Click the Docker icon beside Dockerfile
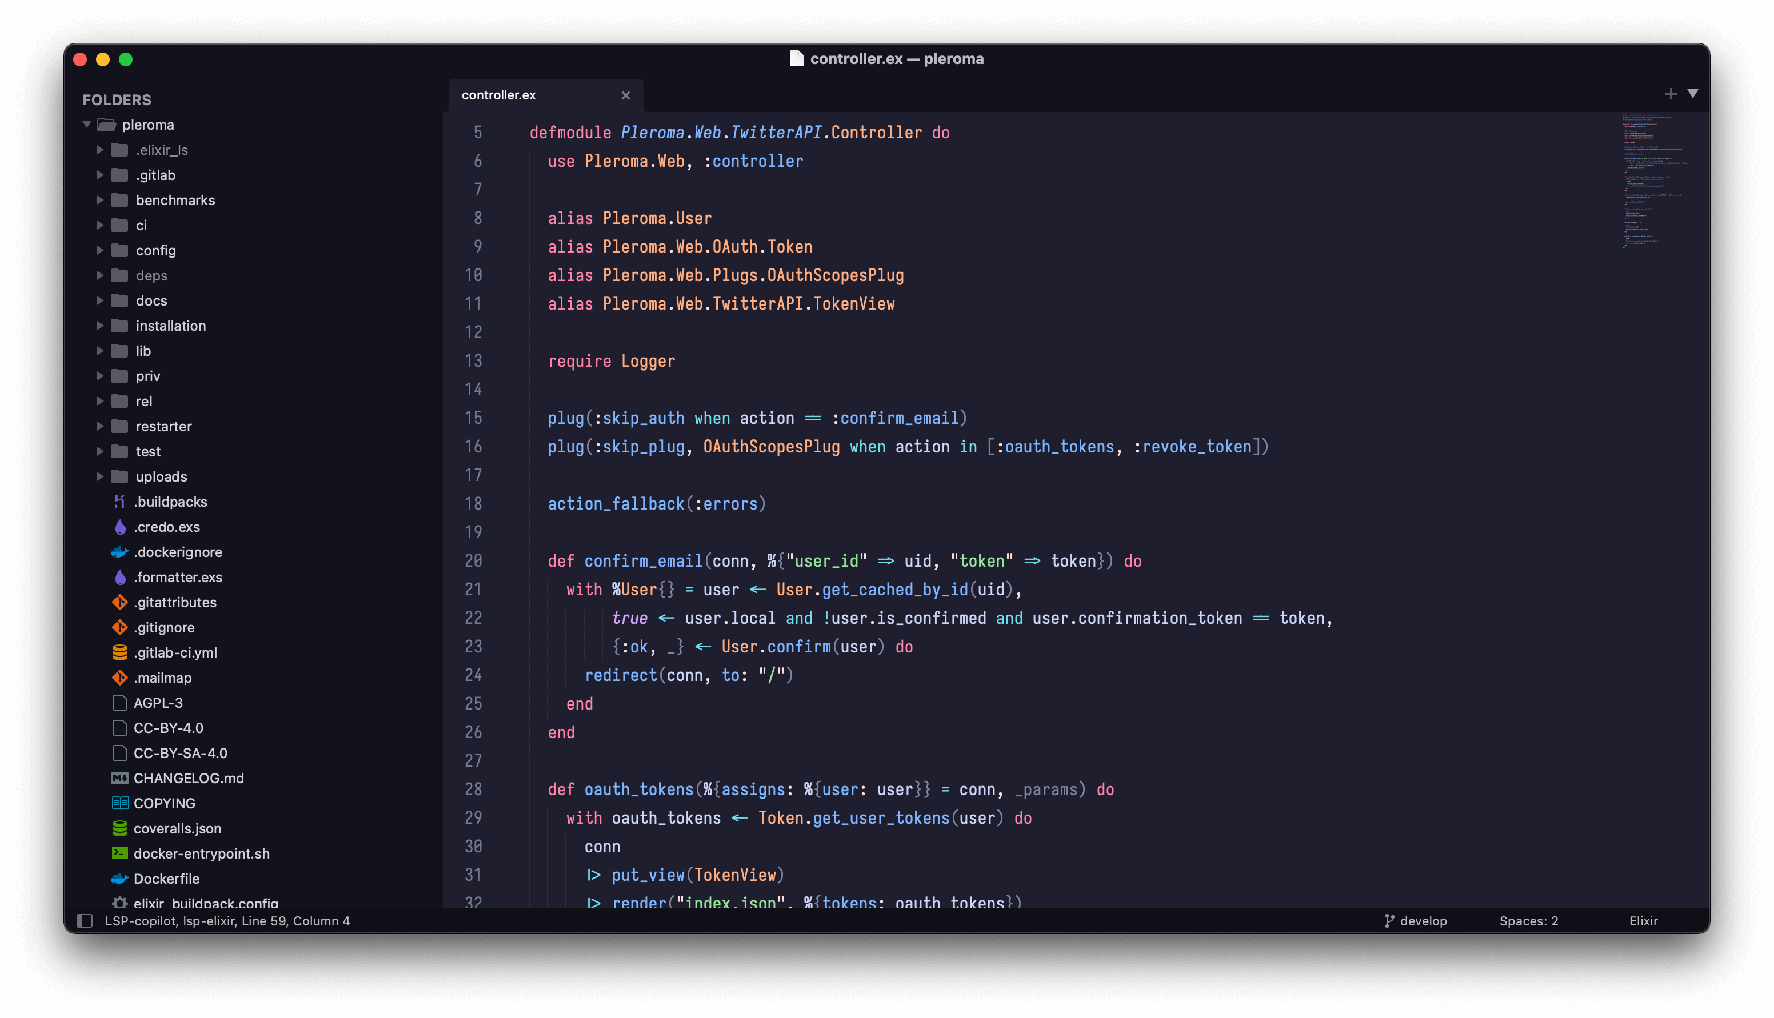The width and height of the screenshot is (1774, 1018). point(119,879)
